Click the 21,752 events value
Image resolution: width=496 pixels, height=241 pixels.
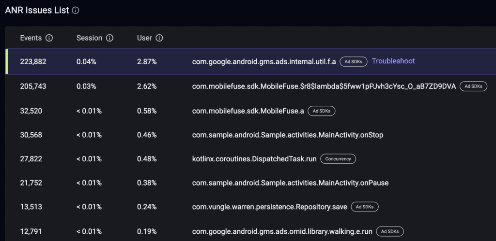click(31, 183)
